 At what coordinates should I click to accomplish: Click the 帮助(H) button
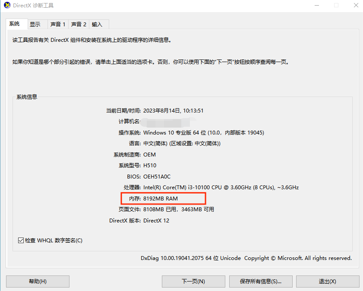click(38, 281)
